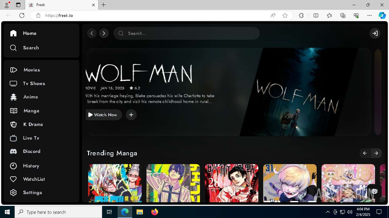Click Watch Now for Wolf Man
Screen dimensions: 389x218
click(104, 115)
